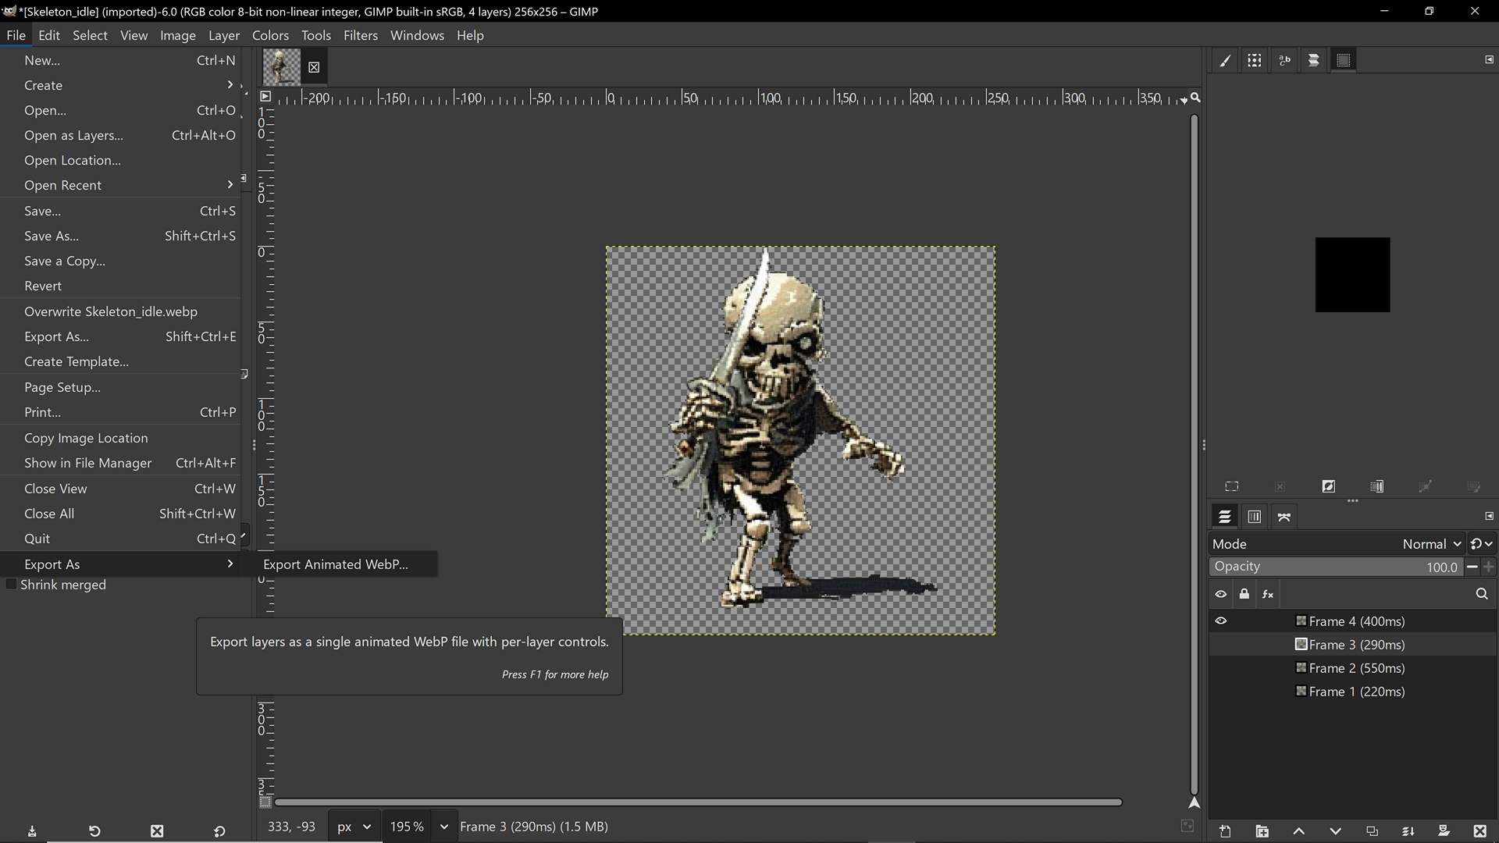This screenshot has width=1499, height=843.
Task: Click the new layer group icon
Action: (1262, 831)
